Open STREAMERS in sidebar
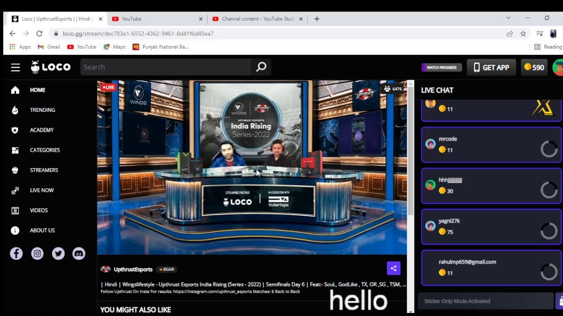563x316 pixels. pyautogui.click(x=44, y=170)
